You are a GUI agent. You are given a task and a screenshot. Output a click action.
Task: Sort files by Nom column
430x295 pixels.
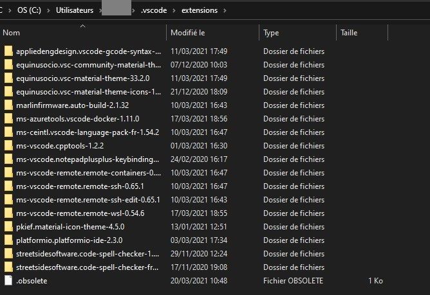(x=12, y=32)
